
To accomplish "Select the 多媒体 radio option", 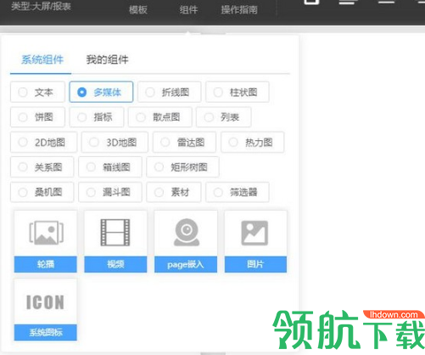I will click(101, 92).
